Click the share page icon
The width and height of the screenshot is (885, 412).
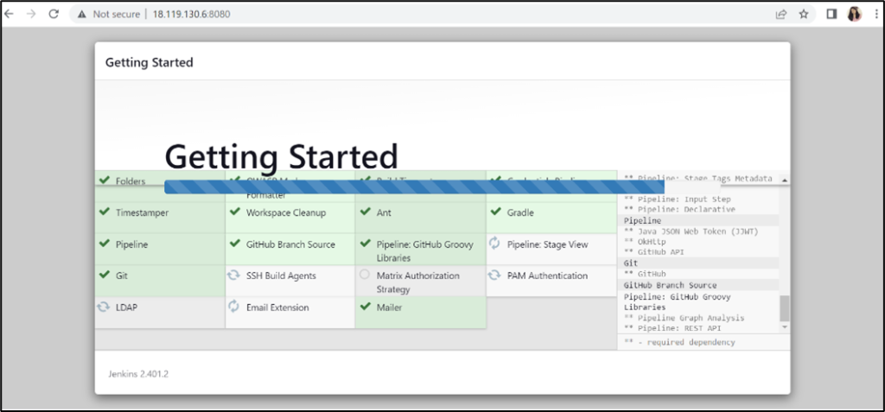point(781,14)
